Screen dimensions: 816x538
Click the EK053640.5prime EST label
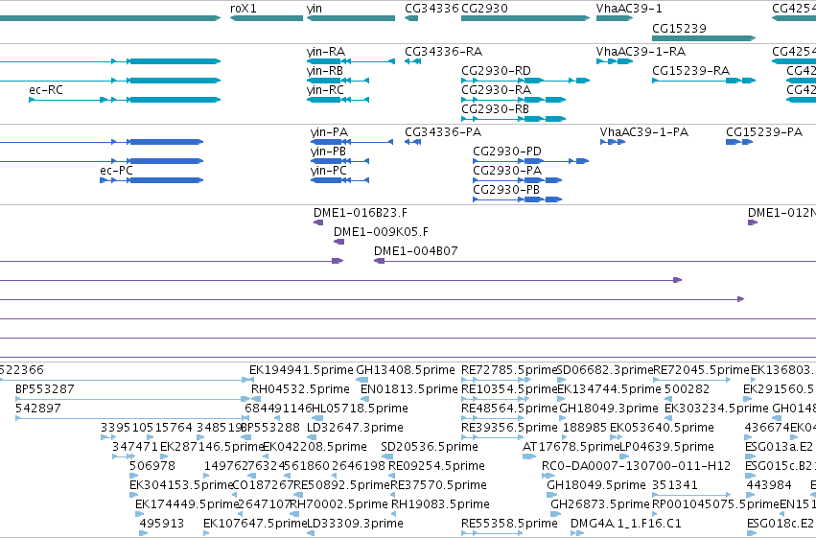(x=662, y=428)
